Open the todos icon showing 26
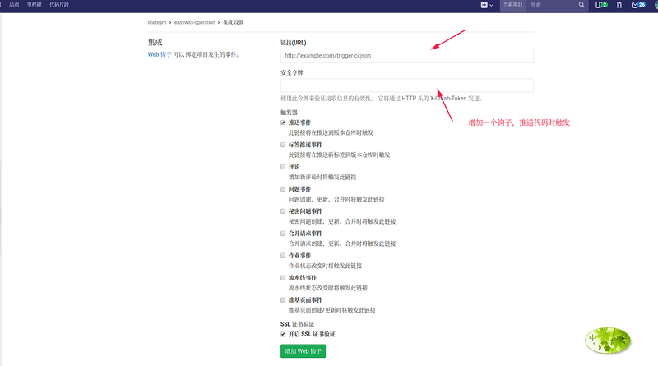The width and height of the screenshot is (658, 366). point(639,5)
